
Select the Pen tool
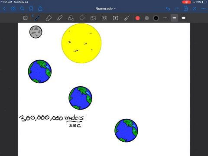click(x=37, y=18)
